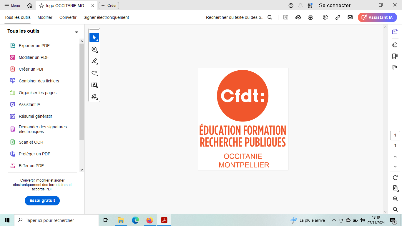Select the arrow selection tool

[x=94, y=37]
